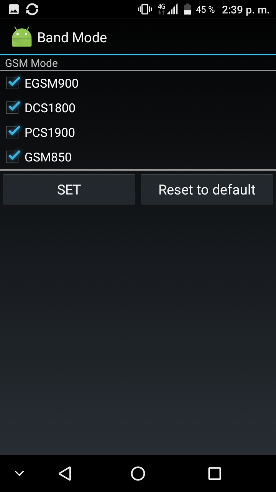Tap the image notification icon in status bar
The height and width of the screenshot is (492, 276).
14,10
